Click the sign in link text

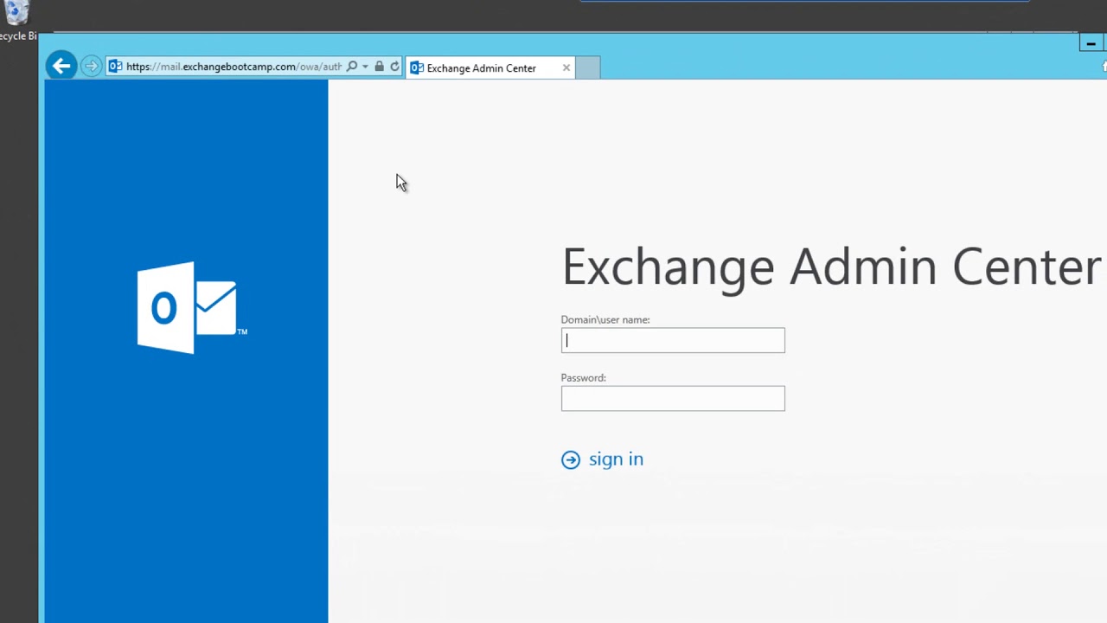[616, 459]
